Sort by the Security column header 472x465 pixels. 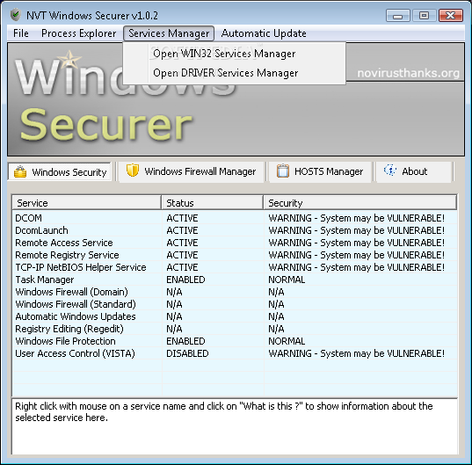pyautogui.click(x=360, y=203)
